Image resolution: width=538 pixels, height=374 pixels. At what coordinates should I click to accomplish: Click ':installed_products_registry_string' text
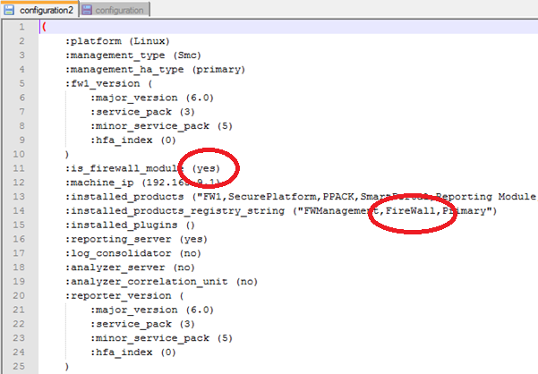[175, 211]
